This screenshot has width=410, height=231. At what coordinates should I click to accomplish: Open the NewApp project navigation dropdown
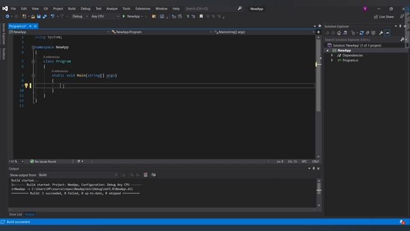(59, 32)
